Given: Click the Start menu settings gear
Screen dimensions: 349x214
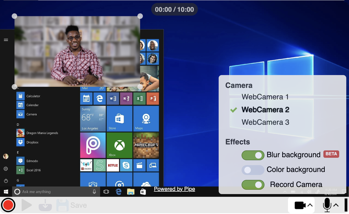Looking at the screenshot, I should pos(6,169).
